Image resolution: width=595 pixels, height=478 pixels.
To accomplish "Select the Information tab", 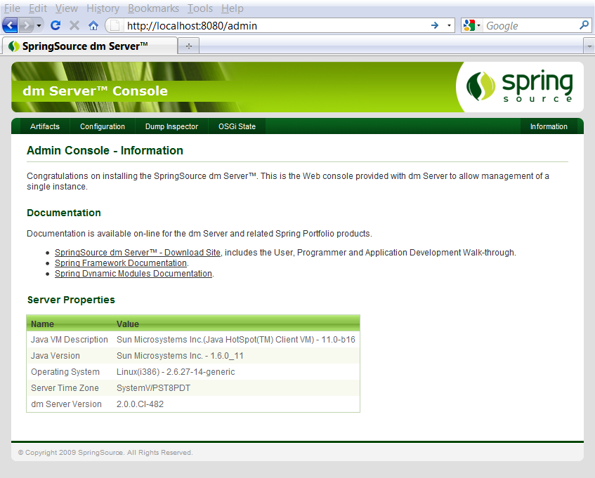I will (x=549, y=126).
